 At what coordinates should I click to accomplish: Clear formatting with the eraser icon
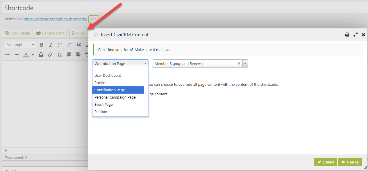tap(50, 54)
